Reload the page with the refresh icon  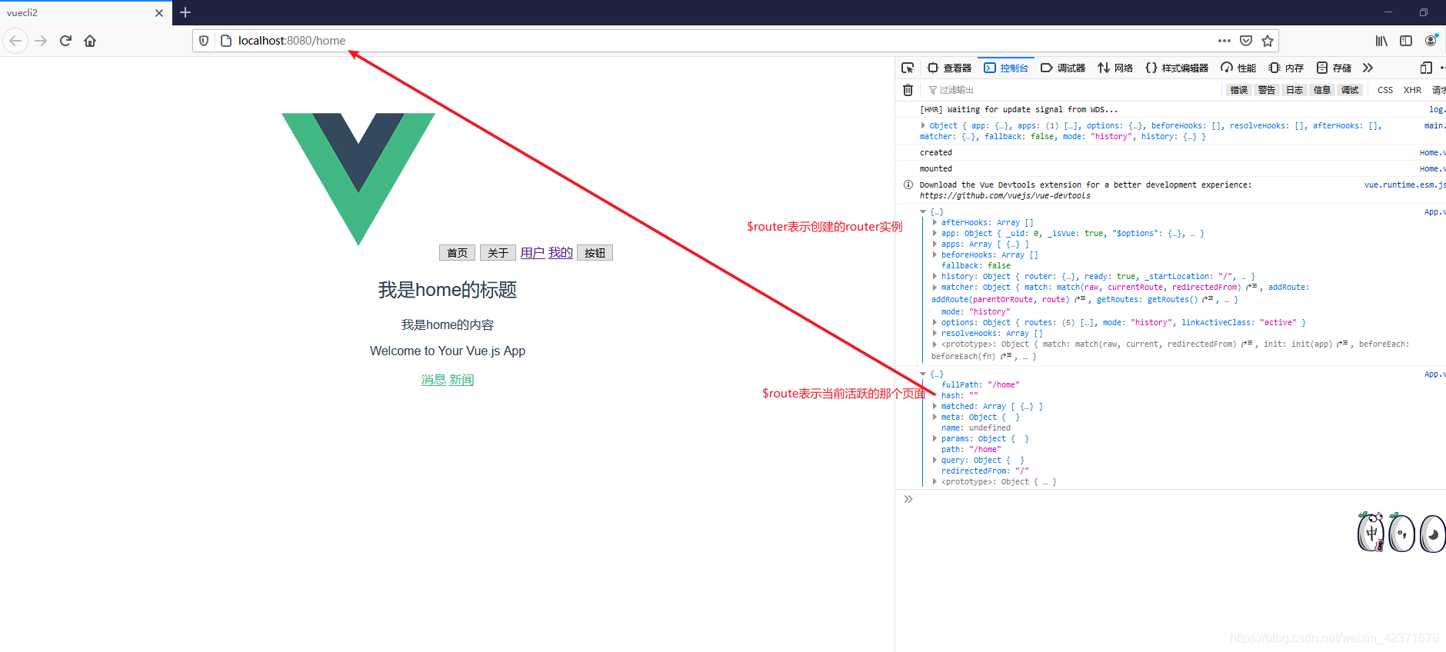point(65,41)
